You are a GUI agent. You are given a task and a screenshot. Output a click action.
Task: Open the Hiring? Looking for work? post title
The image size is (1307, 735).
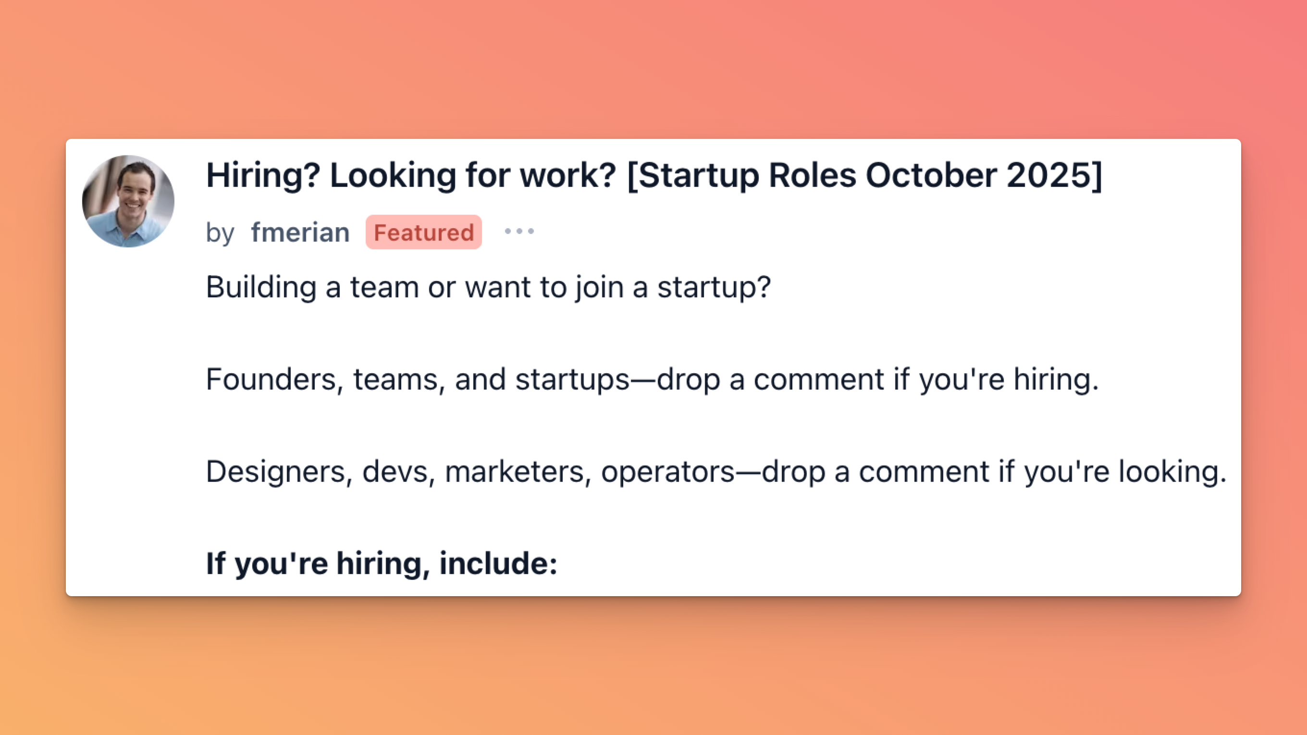[653, 175]
